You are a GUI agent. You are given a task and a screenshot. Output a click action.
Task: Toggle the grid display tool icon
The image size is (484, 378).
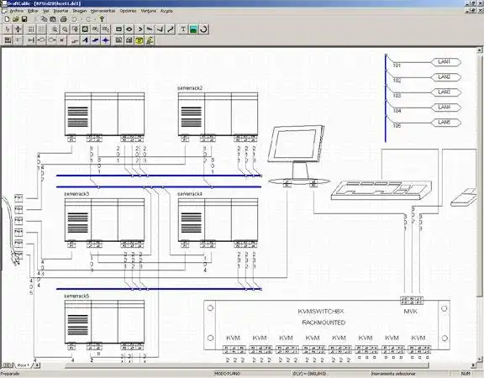click(x=41, y=29)
